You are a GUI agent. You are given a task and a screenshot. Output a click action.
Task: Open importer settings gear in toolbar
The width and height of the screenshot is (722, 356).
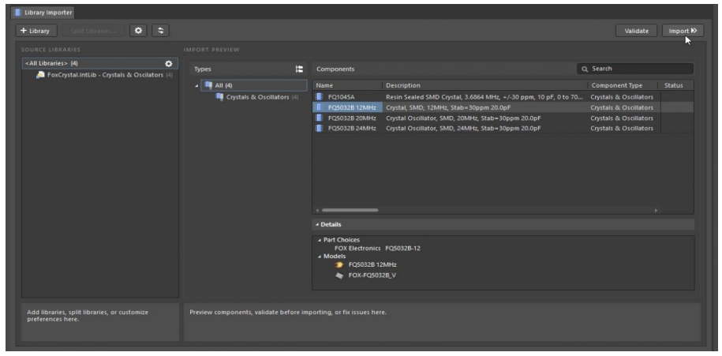coord(138,31)
